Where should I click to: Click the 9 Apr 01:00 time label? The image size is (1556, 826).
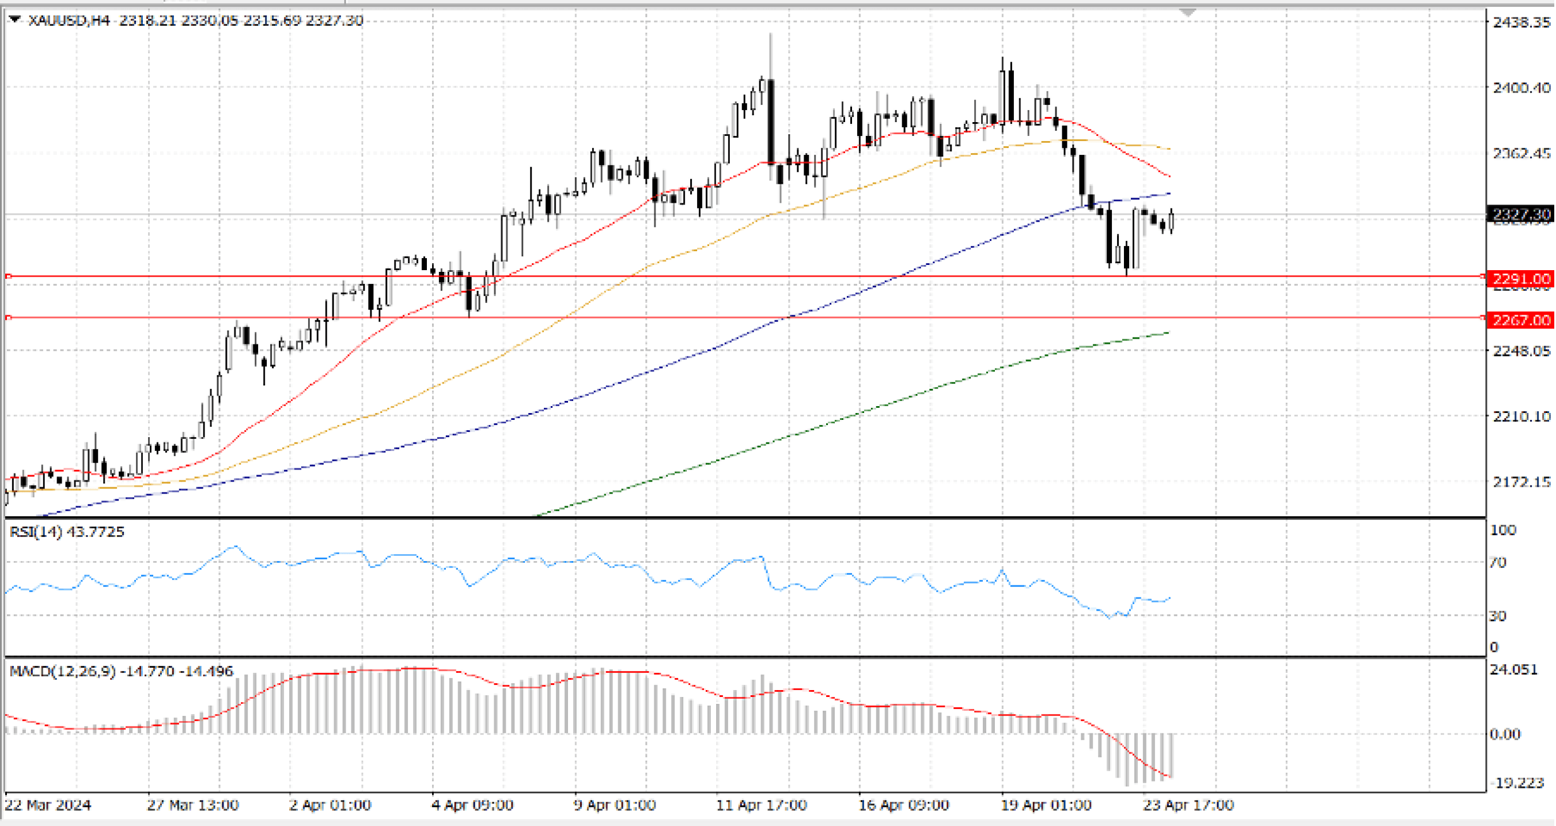(614, 805)
